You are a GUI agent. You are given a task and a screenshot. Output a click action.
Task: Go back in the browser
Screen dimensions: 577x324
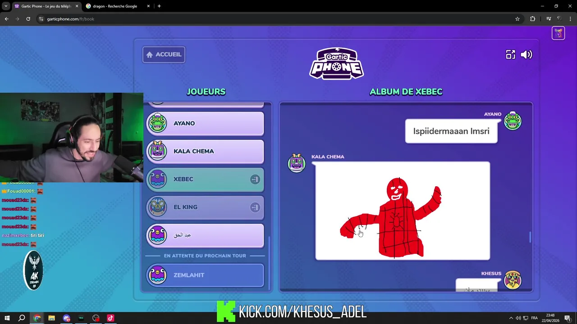(x=7, y=19)
